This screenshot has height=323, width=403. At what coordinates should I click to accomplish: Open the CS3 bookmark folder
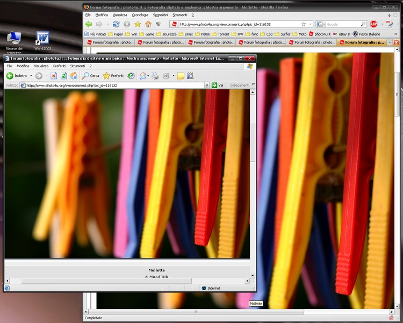(267, 34)
